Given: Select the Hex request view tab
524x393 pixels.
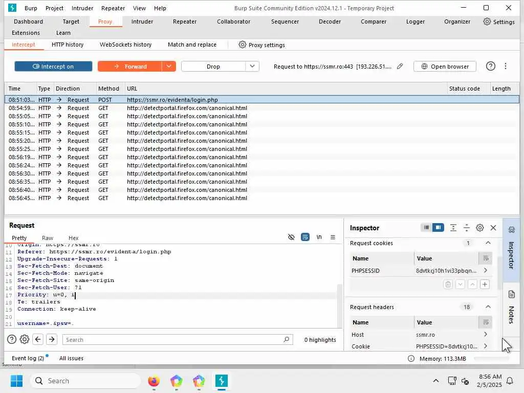Looking at the screenshot, I should pos(73,237).
